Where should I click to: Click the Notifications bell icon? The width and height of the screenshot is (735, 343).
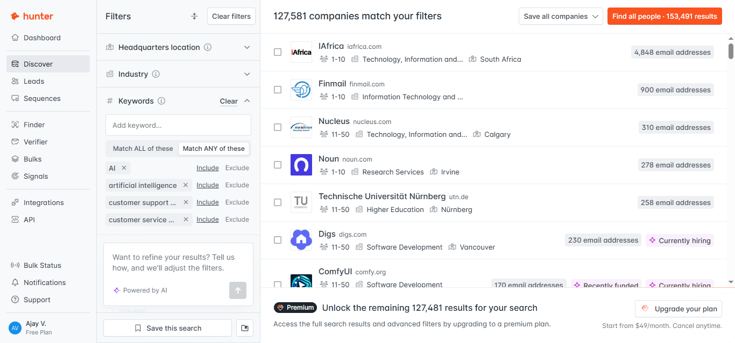pos(15,282)
